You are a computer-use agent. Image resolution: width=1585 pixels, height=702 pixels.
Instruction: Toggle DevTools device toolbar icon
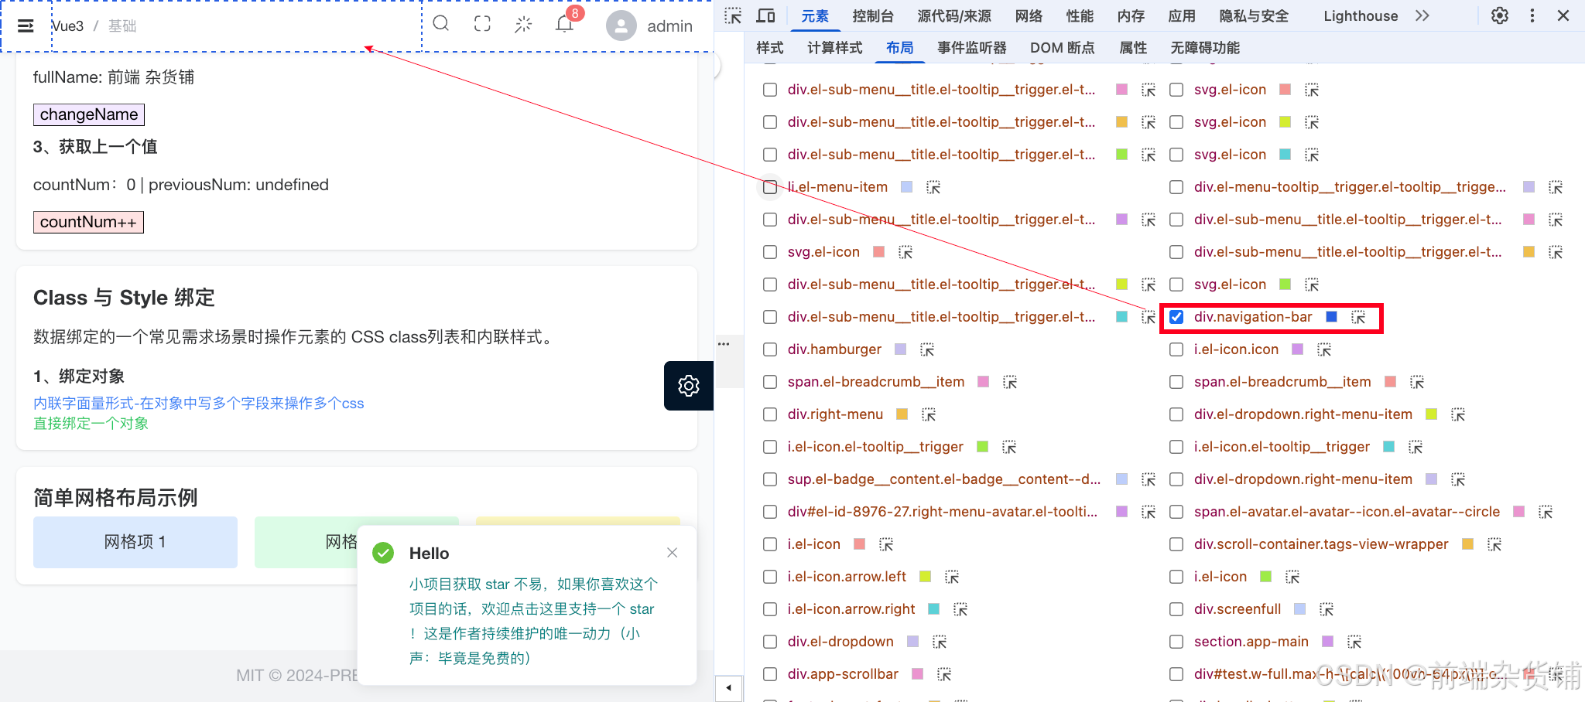pos(766,15)
